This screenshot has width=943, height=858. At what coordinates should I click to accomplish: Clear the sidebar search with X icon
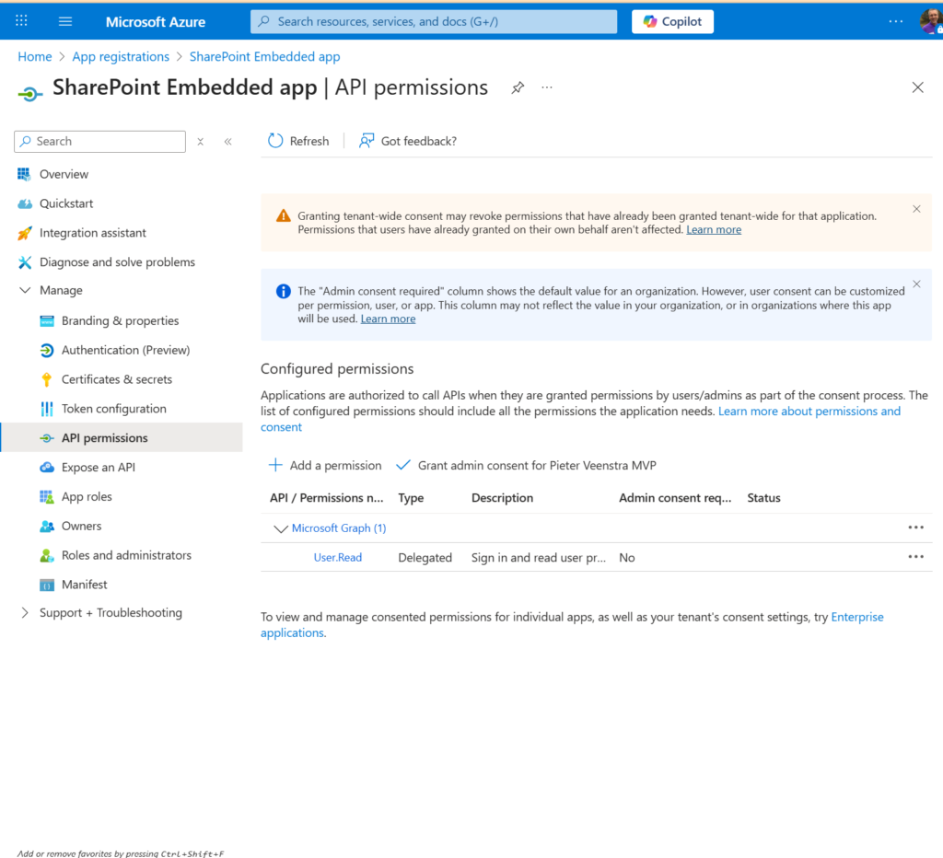(200, 142)
